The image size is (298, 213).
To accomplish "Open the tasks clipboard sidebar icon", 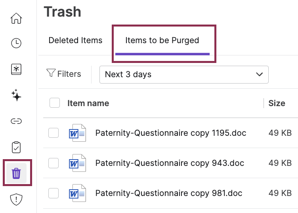I will (x=16, y=147).
